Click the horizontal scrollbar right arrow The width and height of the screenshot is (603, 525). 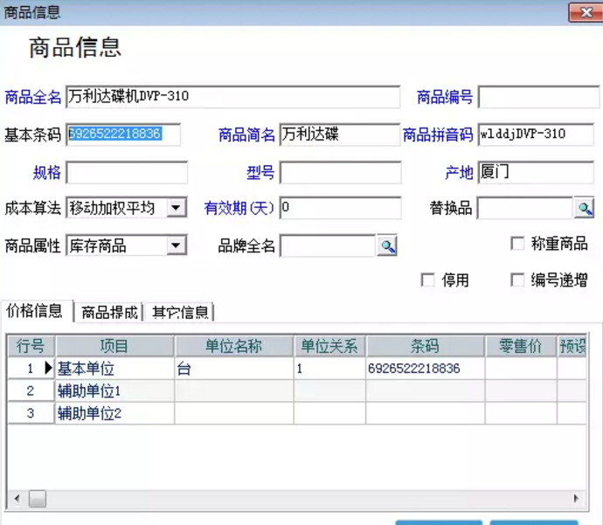[x=576, y=499]
